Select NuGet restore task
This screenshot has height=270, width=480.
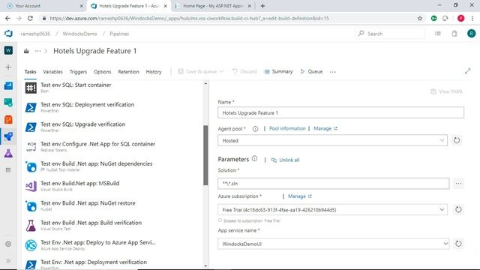(x=113, y=205)
